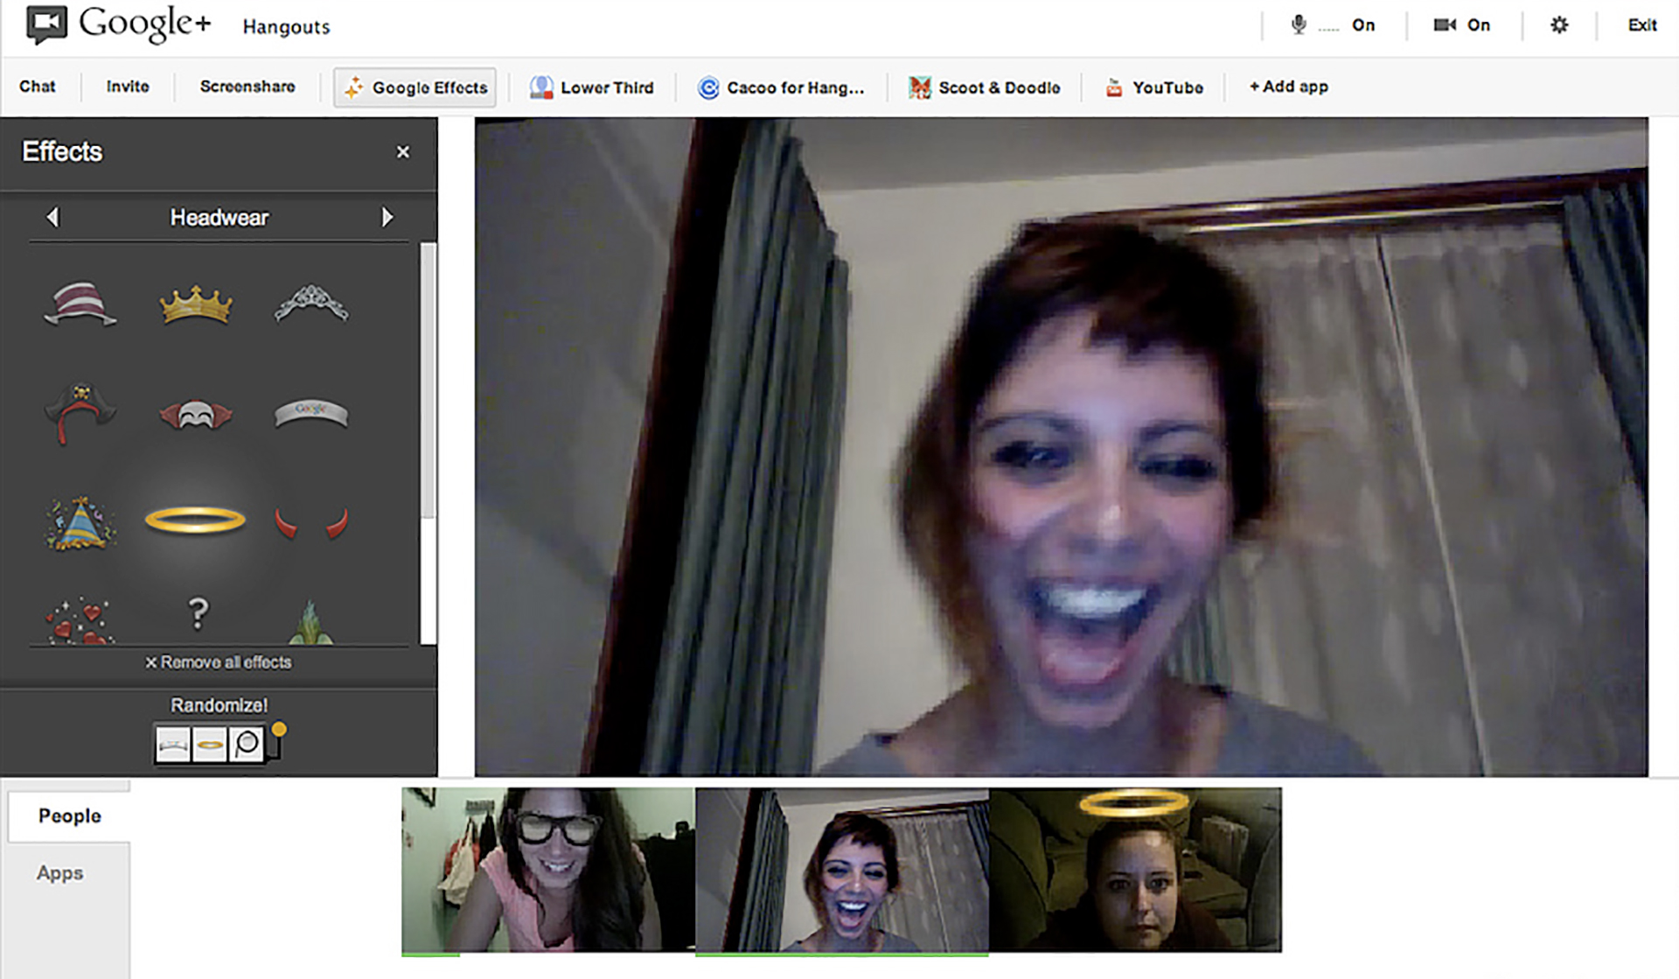This screenshot has width=1679, height=979.
Task: Select laughing short-haired participant thumbnail
Action: [842, 870]
